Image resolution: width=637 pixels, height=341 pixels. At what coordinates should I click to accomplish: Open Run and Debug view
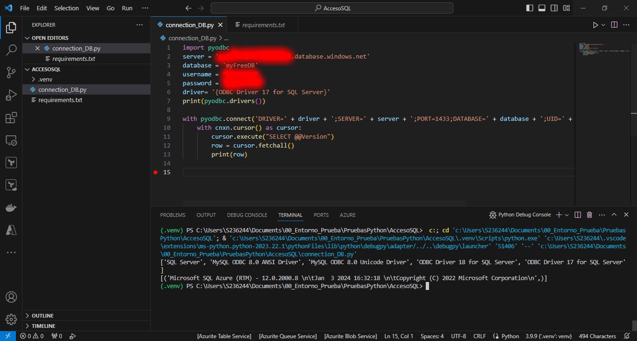11,95
